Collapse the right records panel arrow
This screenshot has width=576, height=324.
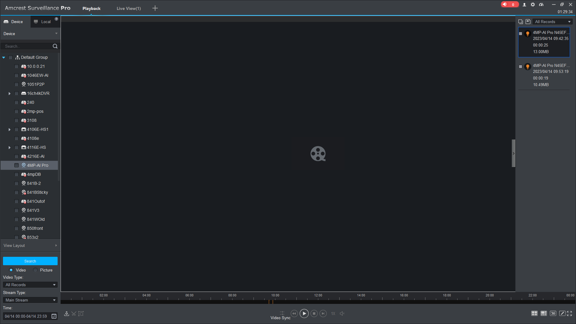tap(514, 153)
